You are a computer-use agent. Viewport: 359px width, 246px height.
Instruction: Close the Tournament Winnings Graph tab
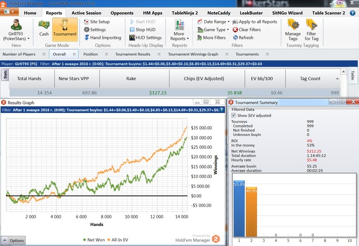click(227, 54)
